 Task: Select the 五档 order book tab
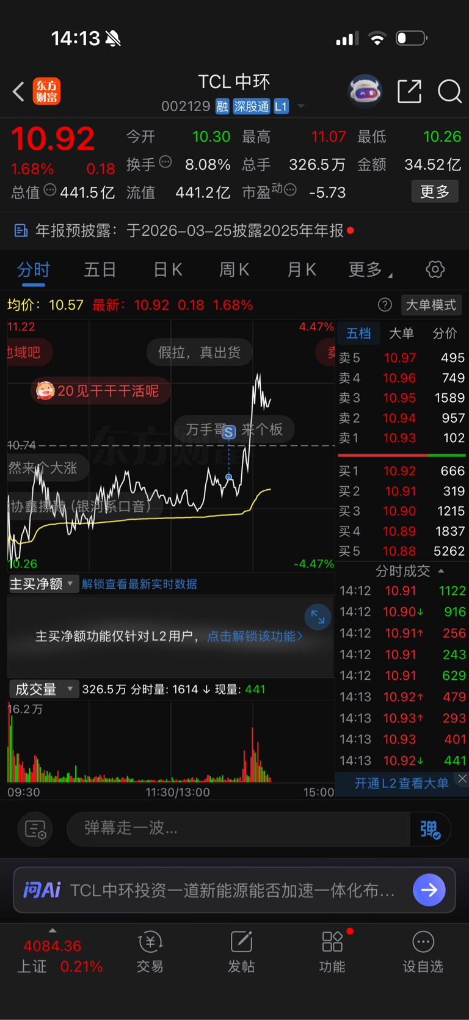pyautogui.click(x=358, y=333)
